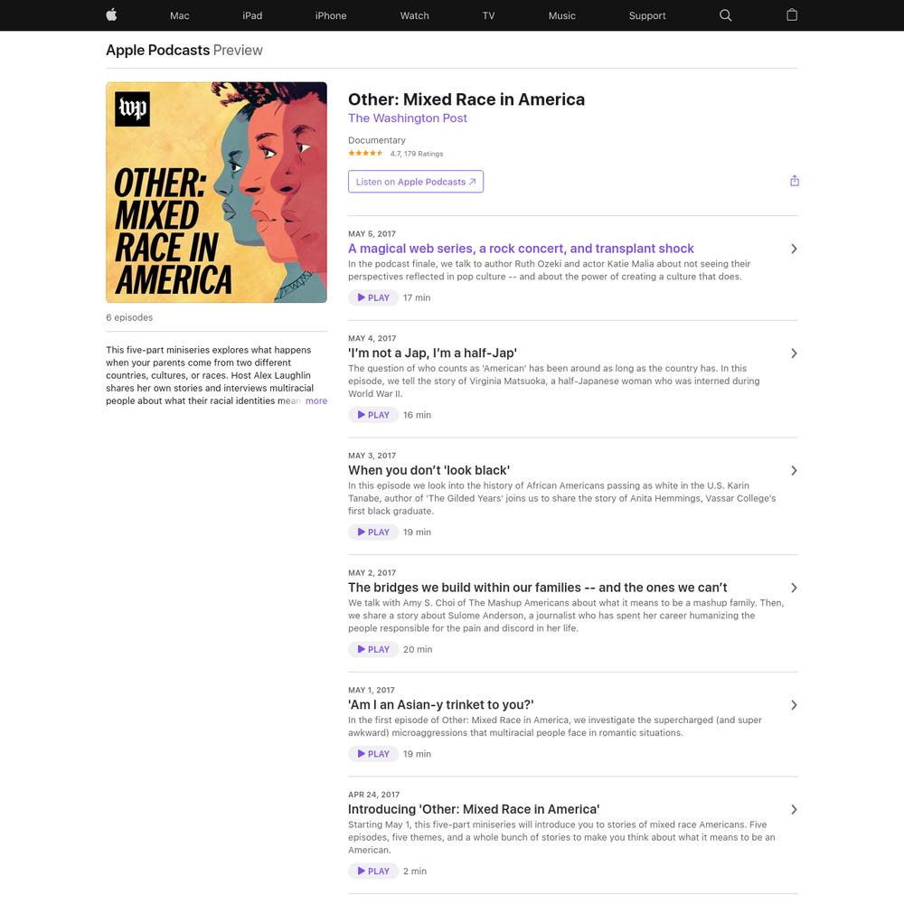
Task: Open the Support menu item
Action: [x=647, y=15]
